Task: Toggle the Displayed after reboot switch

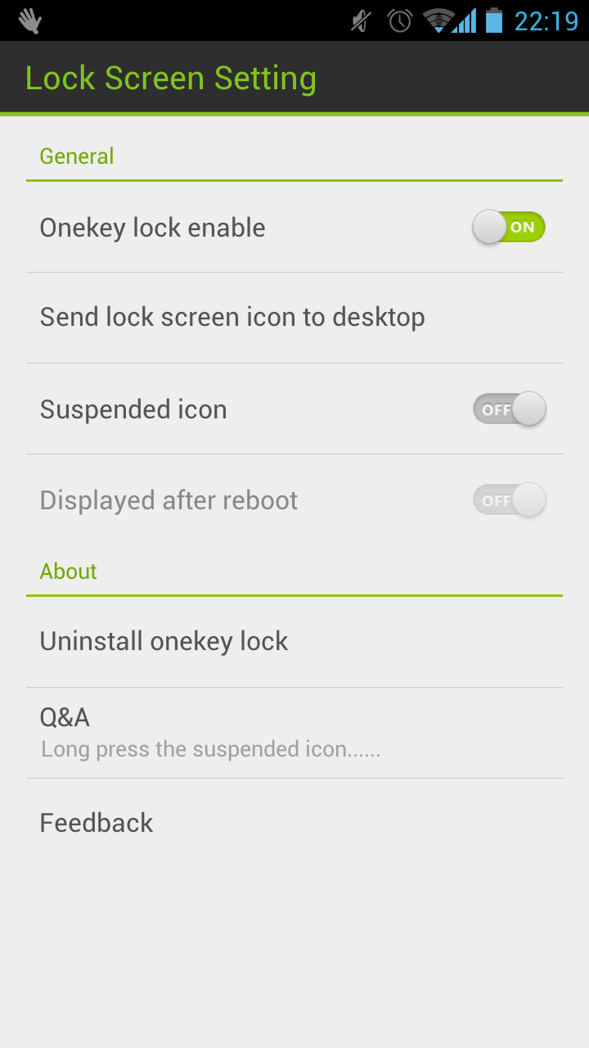Action: tap(509, 500)
